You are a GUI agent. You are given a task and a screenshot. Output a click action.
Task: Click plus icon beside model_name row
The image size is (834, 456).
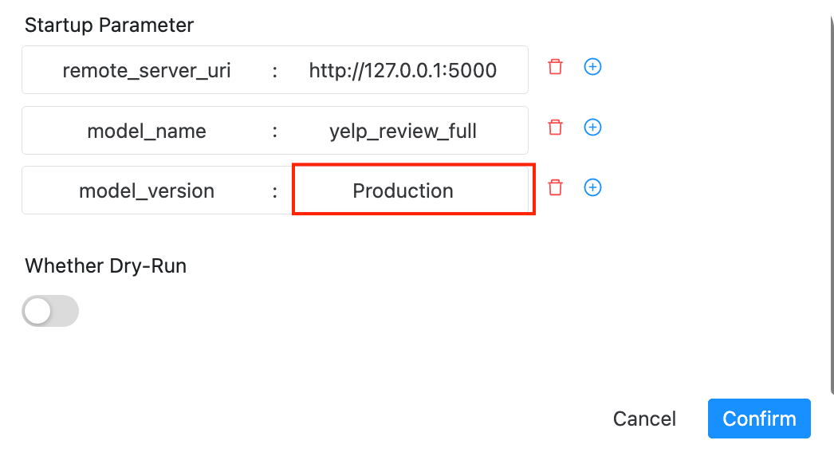coord(592,128)
